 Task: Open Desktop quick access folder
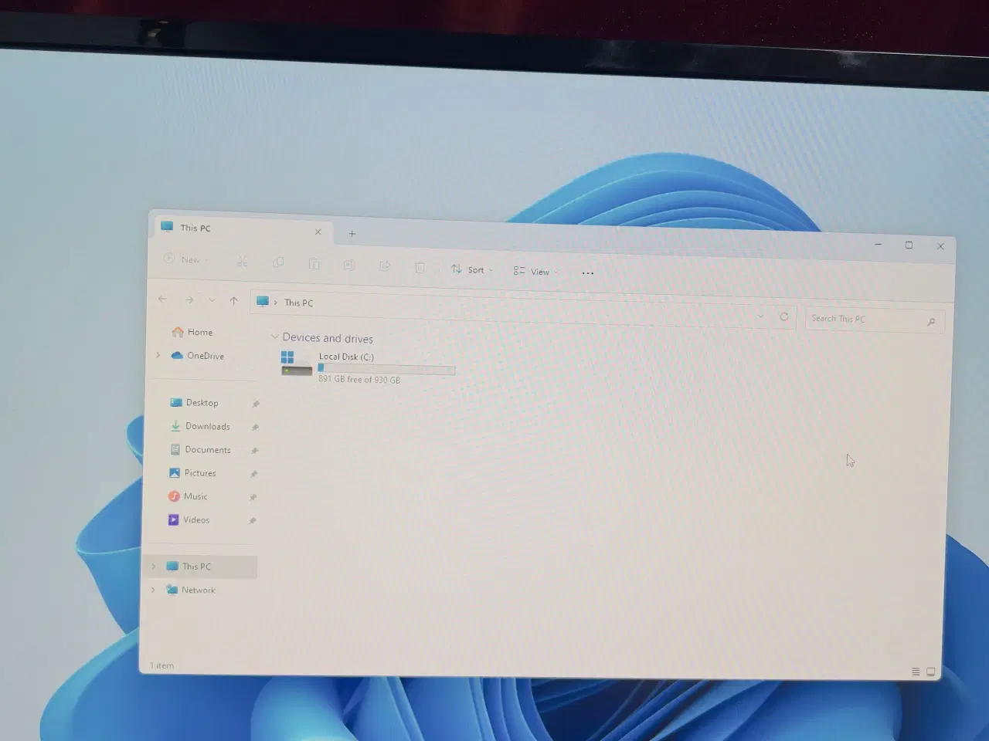(x=194, y=402)
